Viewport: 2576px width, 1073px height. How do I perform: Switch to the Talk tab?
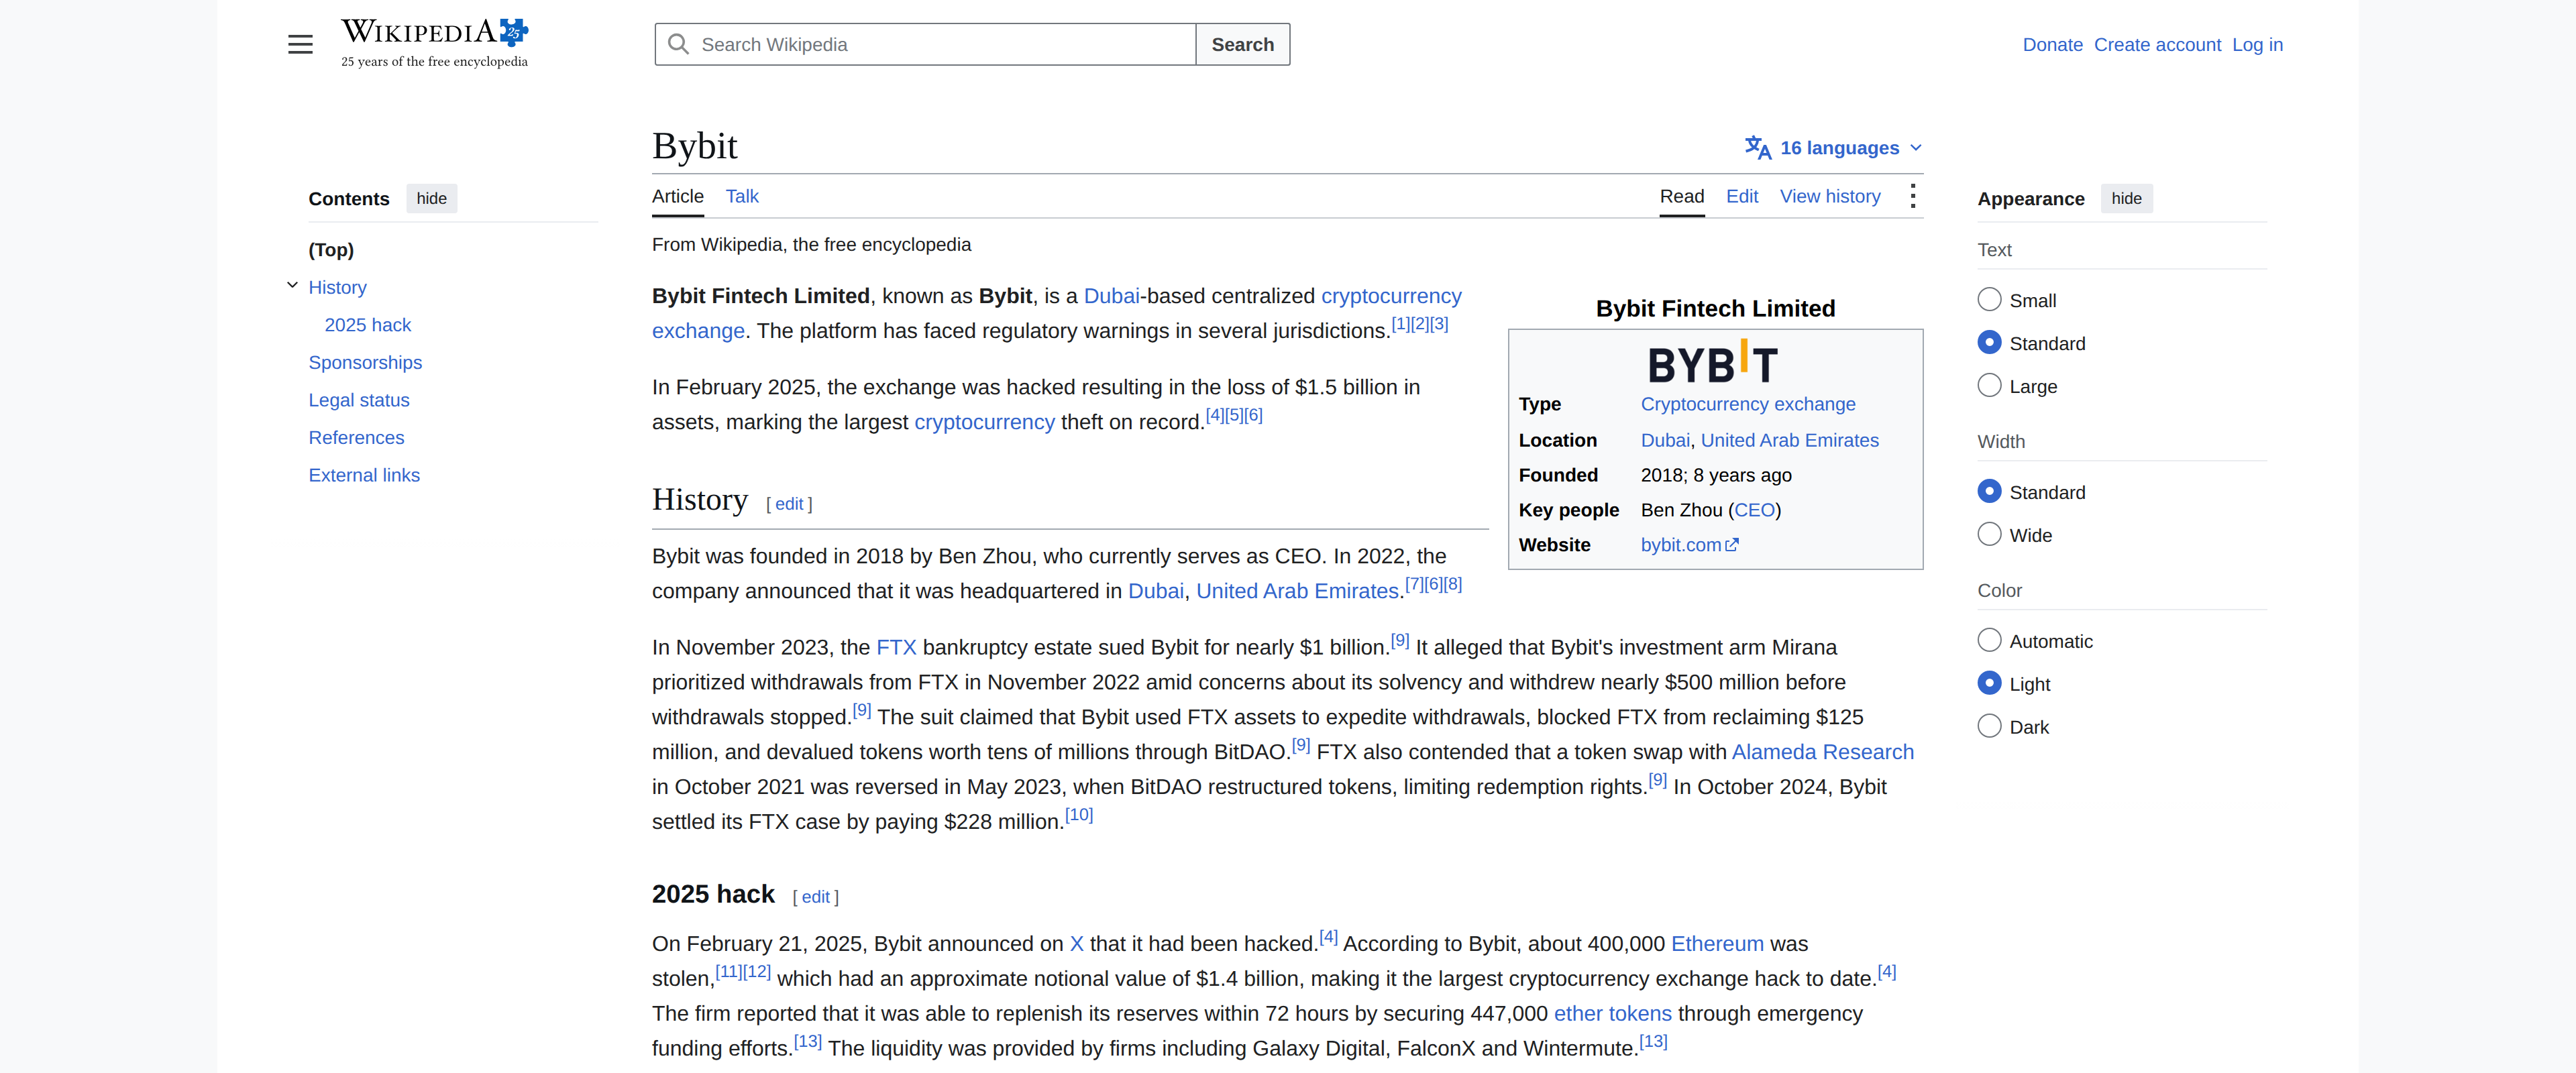[742, 197]
